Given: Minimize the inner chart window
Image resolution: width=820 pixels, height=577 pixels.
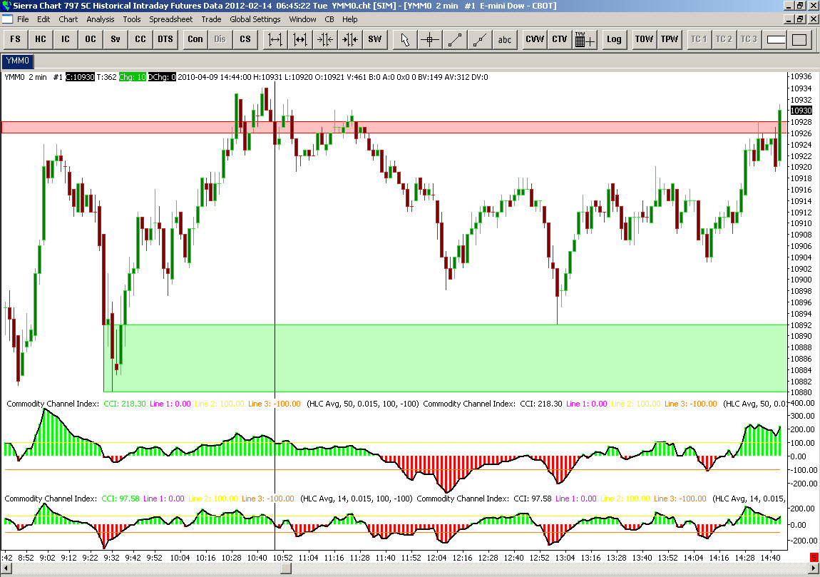Looking at the screenshot, I should point(789,19).
